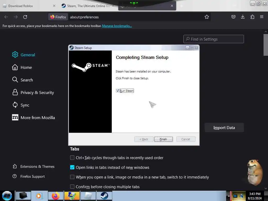The height and width of the screenshot is (201, 268).
Task: Enable switch to new tab immediately checkbox
Action: (x=72, y=177)
